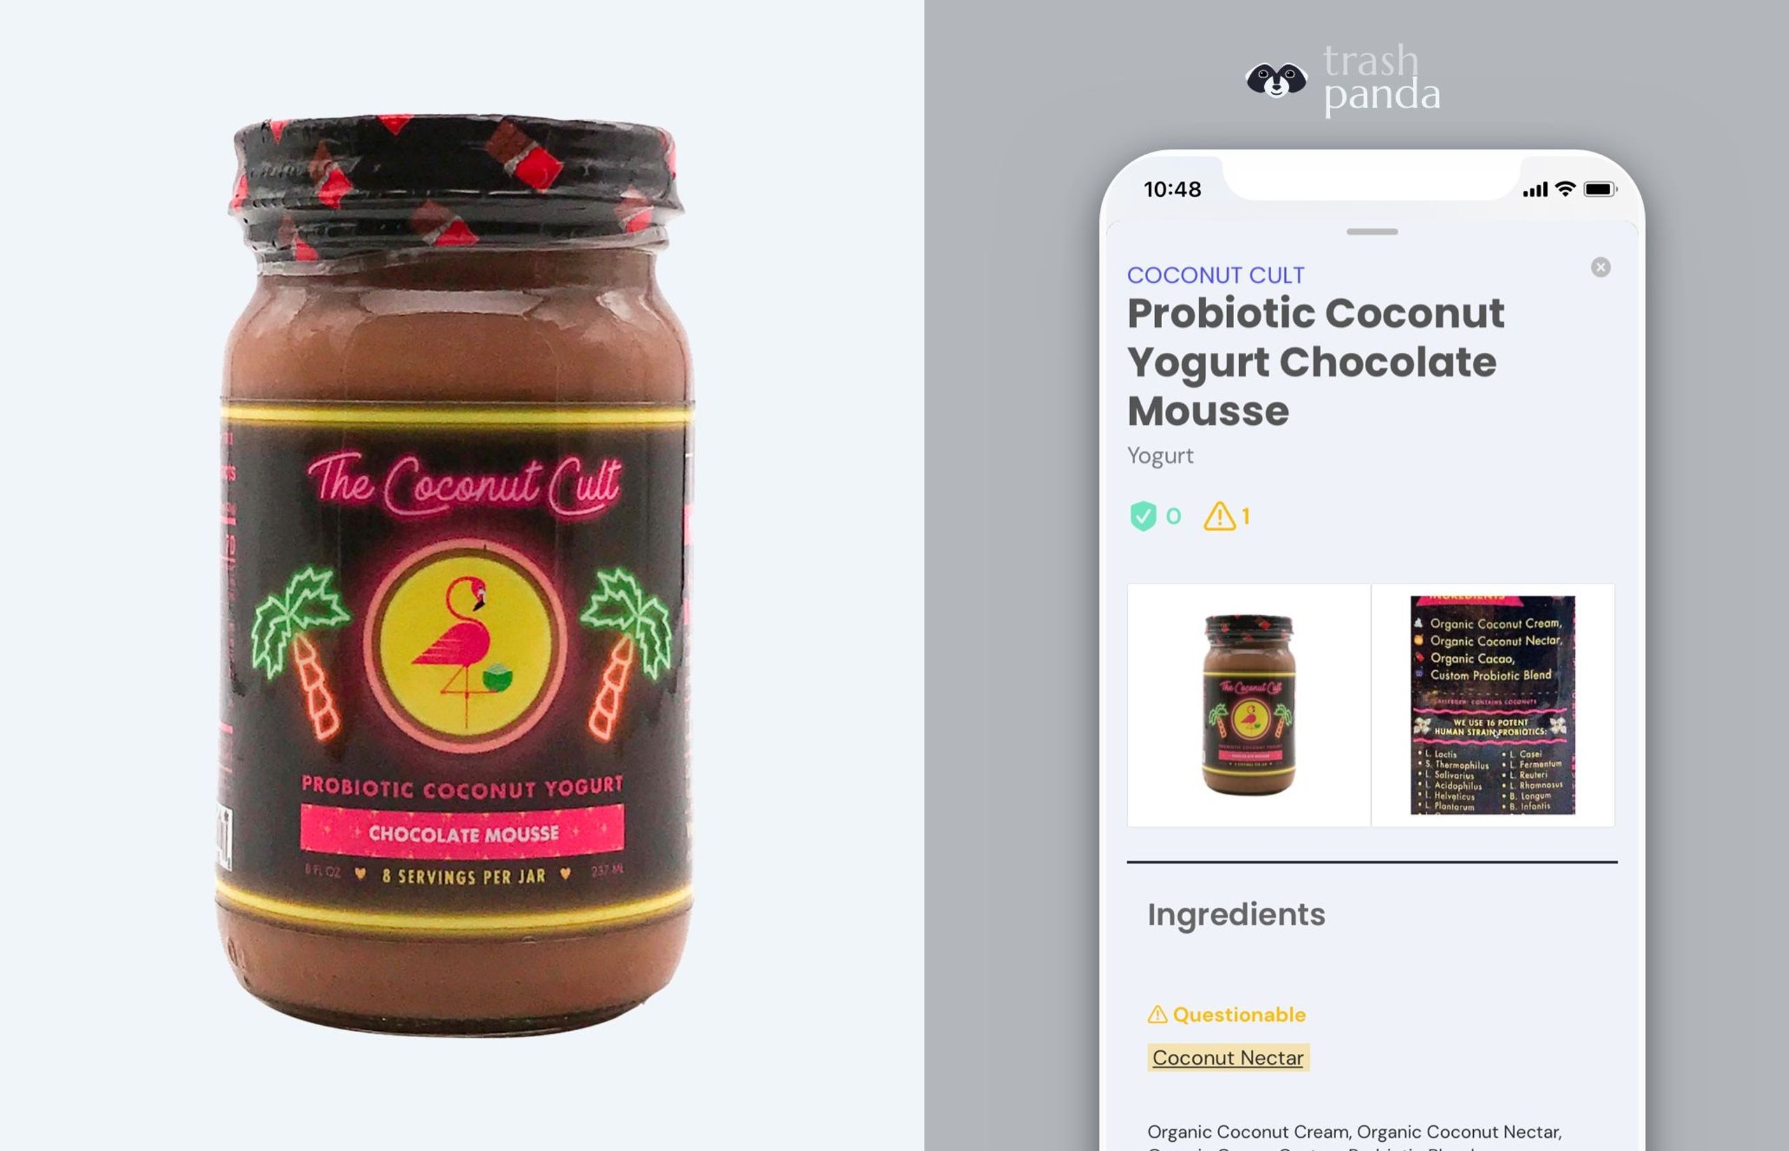Screen dimensions: 1789x1151
Task: Click the yellow warning triangle count icon
Action: (1219, 516)
